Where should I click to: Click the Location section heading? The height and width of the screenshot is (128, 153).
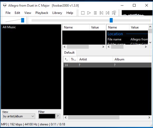[115, 34]
